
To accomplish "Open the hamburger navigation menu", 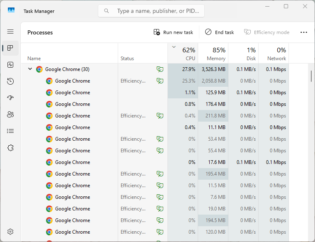I will point(10,32).
